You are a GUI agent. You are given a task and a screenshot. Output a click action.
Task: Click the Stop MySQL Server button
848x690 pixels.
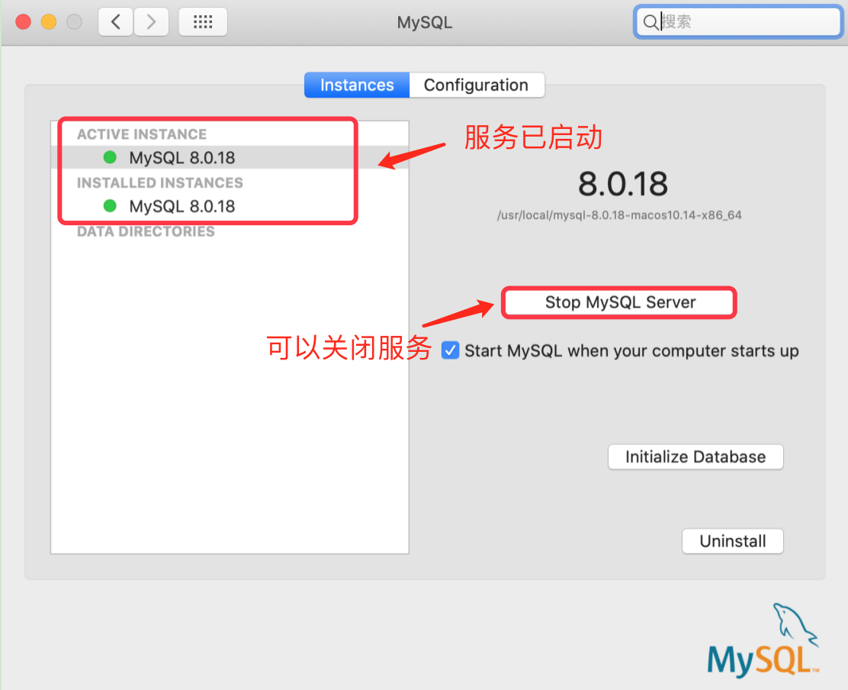click(620, 302)
